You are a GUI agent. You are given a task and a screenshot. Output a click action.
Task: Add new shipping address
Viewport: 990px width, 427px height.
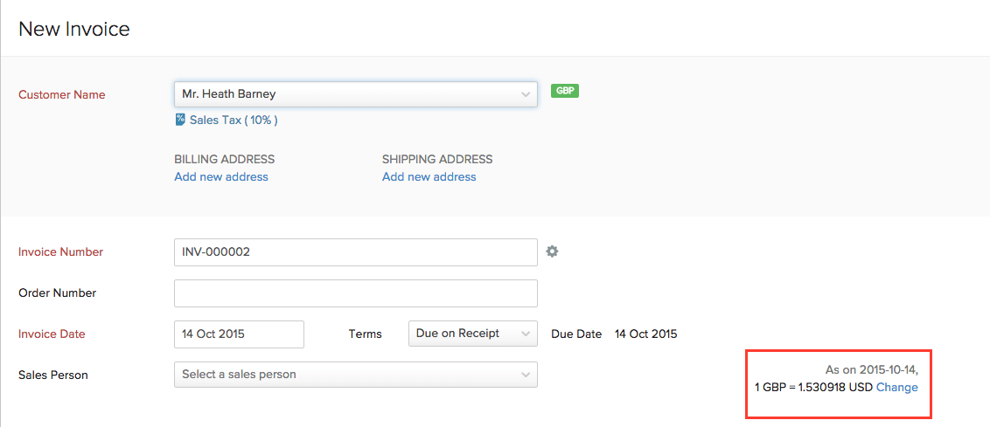click(429, 176)
